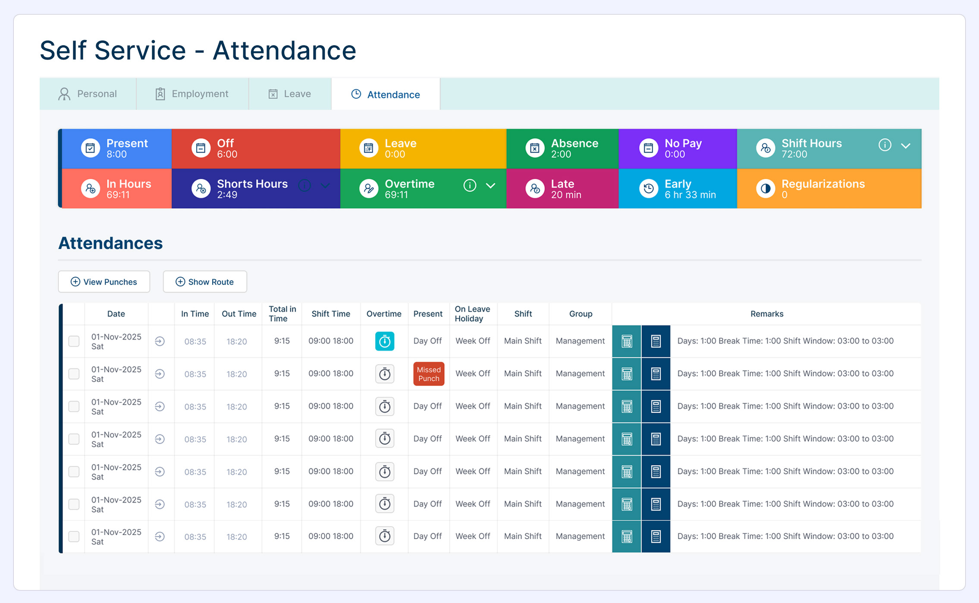
Task: Expand the Shift Hours tile chevron
Action: click(x=906, y=145)
